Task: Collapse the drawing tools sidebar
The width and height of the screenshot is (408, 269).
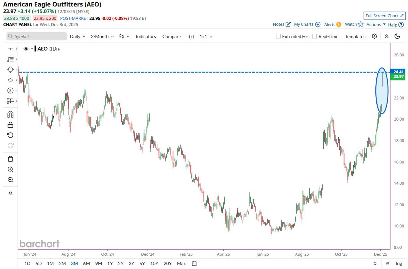Action: [10, 193]
